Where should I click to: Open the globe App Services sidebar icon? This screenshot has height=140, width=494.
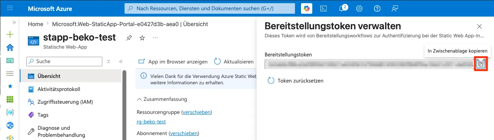[10, 125]
